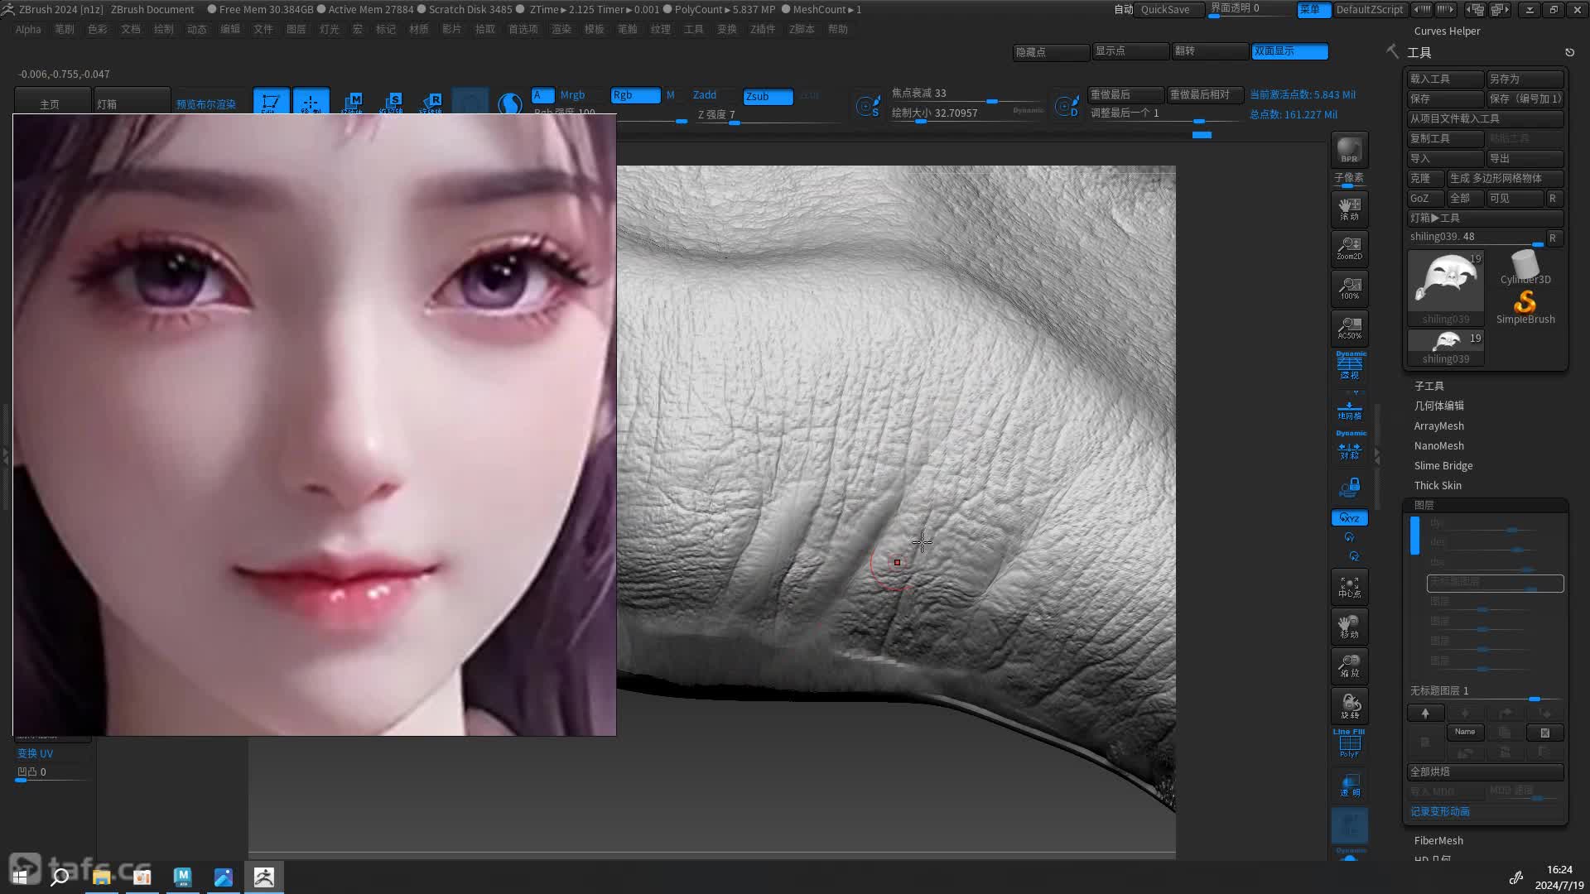Toggle the Dynamic perspective (透视) icon
Image resolution: width=1590 pixels, height=894 pixels.
tap(1349, 367)
